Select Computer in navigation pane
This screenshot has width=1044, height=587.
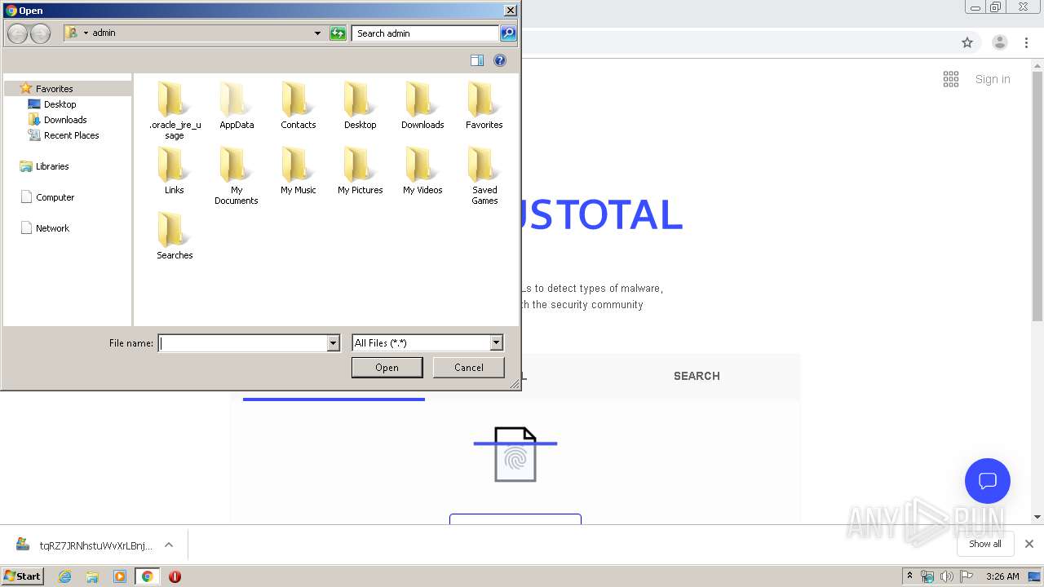tap(55, 197)
